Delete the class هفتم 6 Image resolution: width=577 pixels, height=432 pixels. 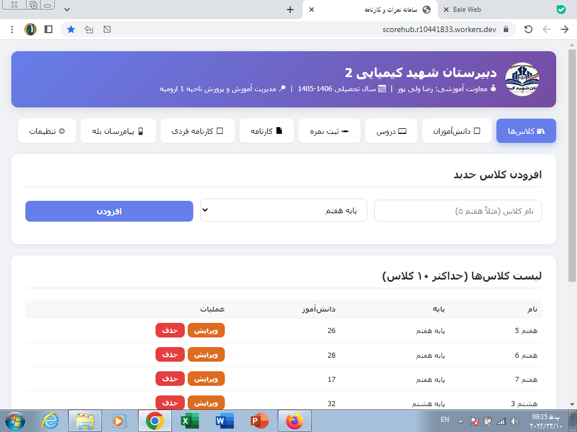pos(170,354)
